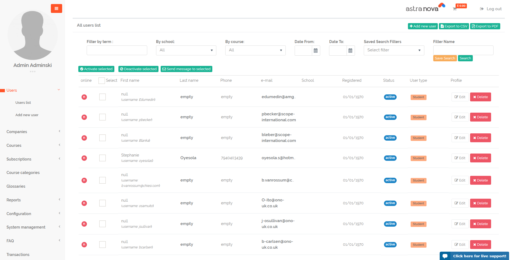511x260 pixels.
Task: Click the £0.00 cart badge
Action: coord(461,6)
